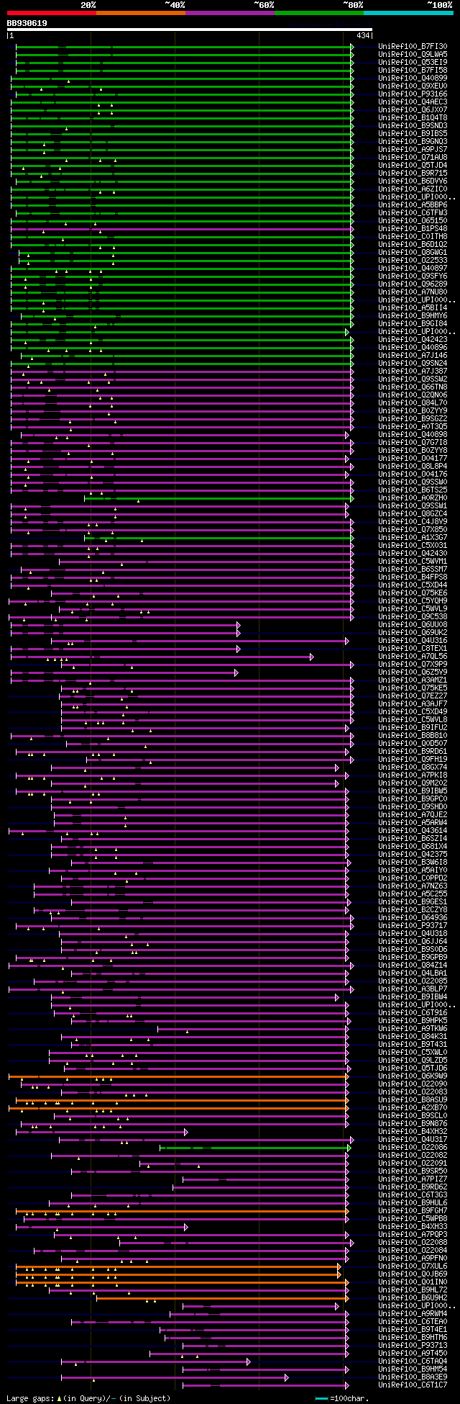
Task: Select hit label UniRef100_A3AMZ1
Action: pos(413,680)
